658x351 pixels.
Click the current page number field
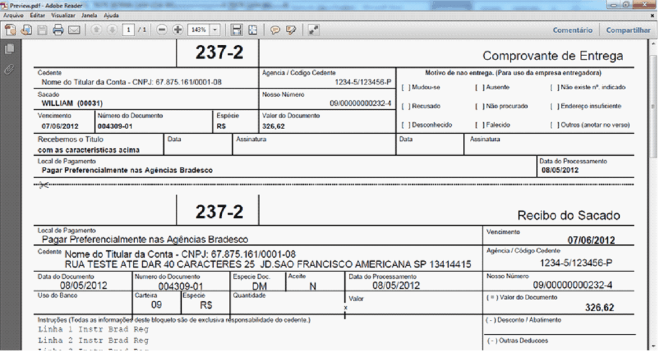click(x=128, y=30)
